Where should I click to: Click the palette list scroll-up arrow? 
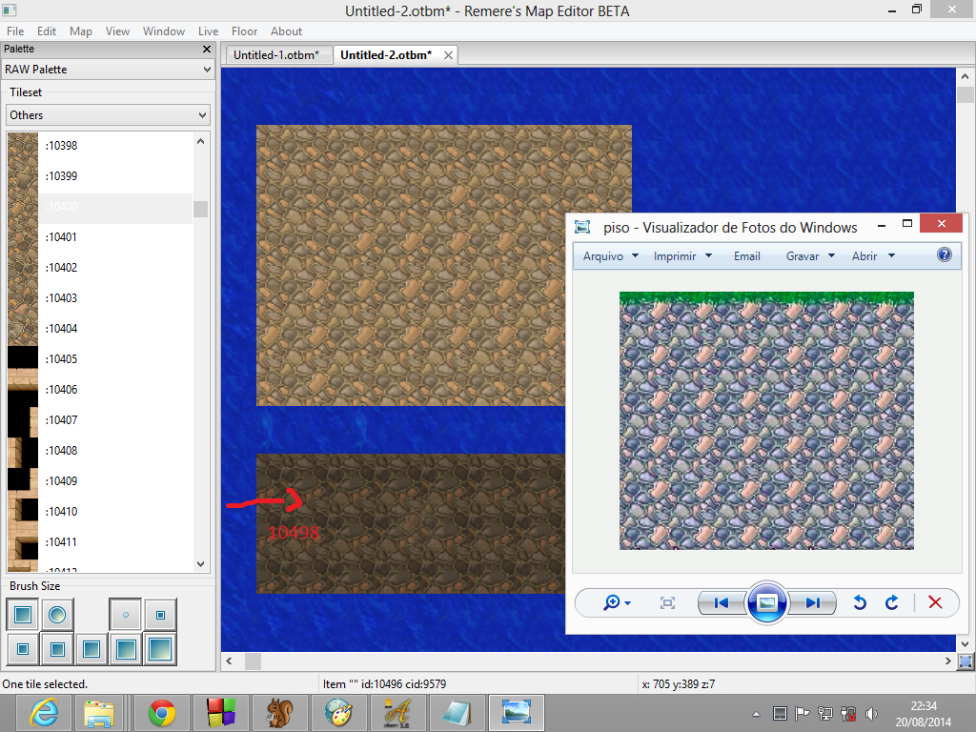(x=200, y=141)
